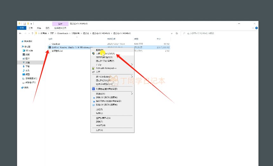Click the Downloads breadcrumb in address bar
Viewport: 273px width, 166px height.
(62, 33)
